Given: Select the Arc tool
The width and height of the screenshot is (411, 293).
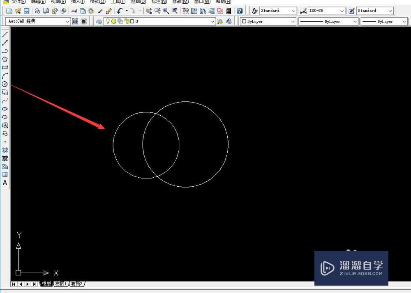Looking at the screenshot, I should [5, 76].
